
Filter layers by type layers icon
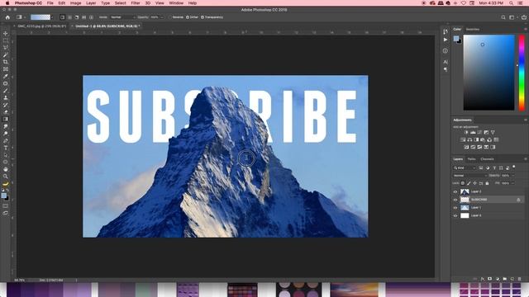point(494,167)
